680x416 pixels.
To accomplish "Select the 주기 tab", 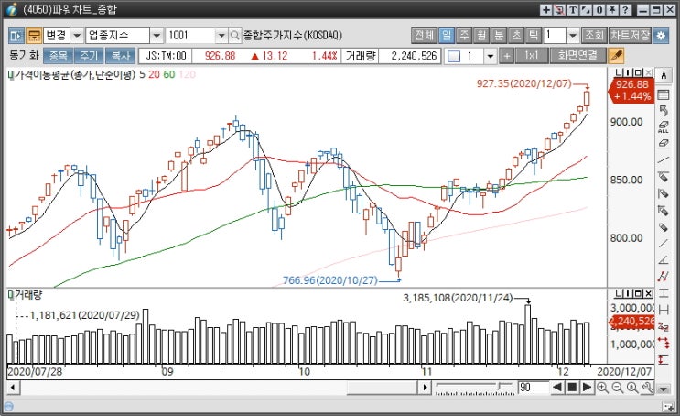I will pyautogui.click(x=89, y=56).
